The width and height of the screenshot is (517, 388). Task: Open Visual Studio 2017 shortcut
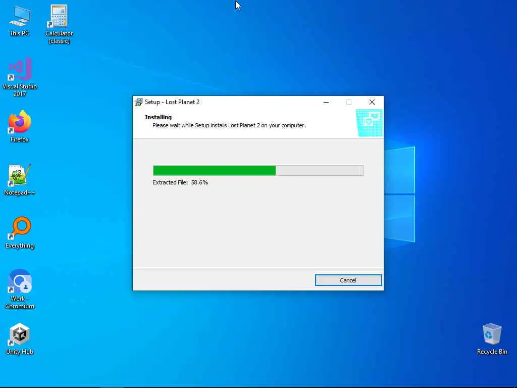point(20,77)
